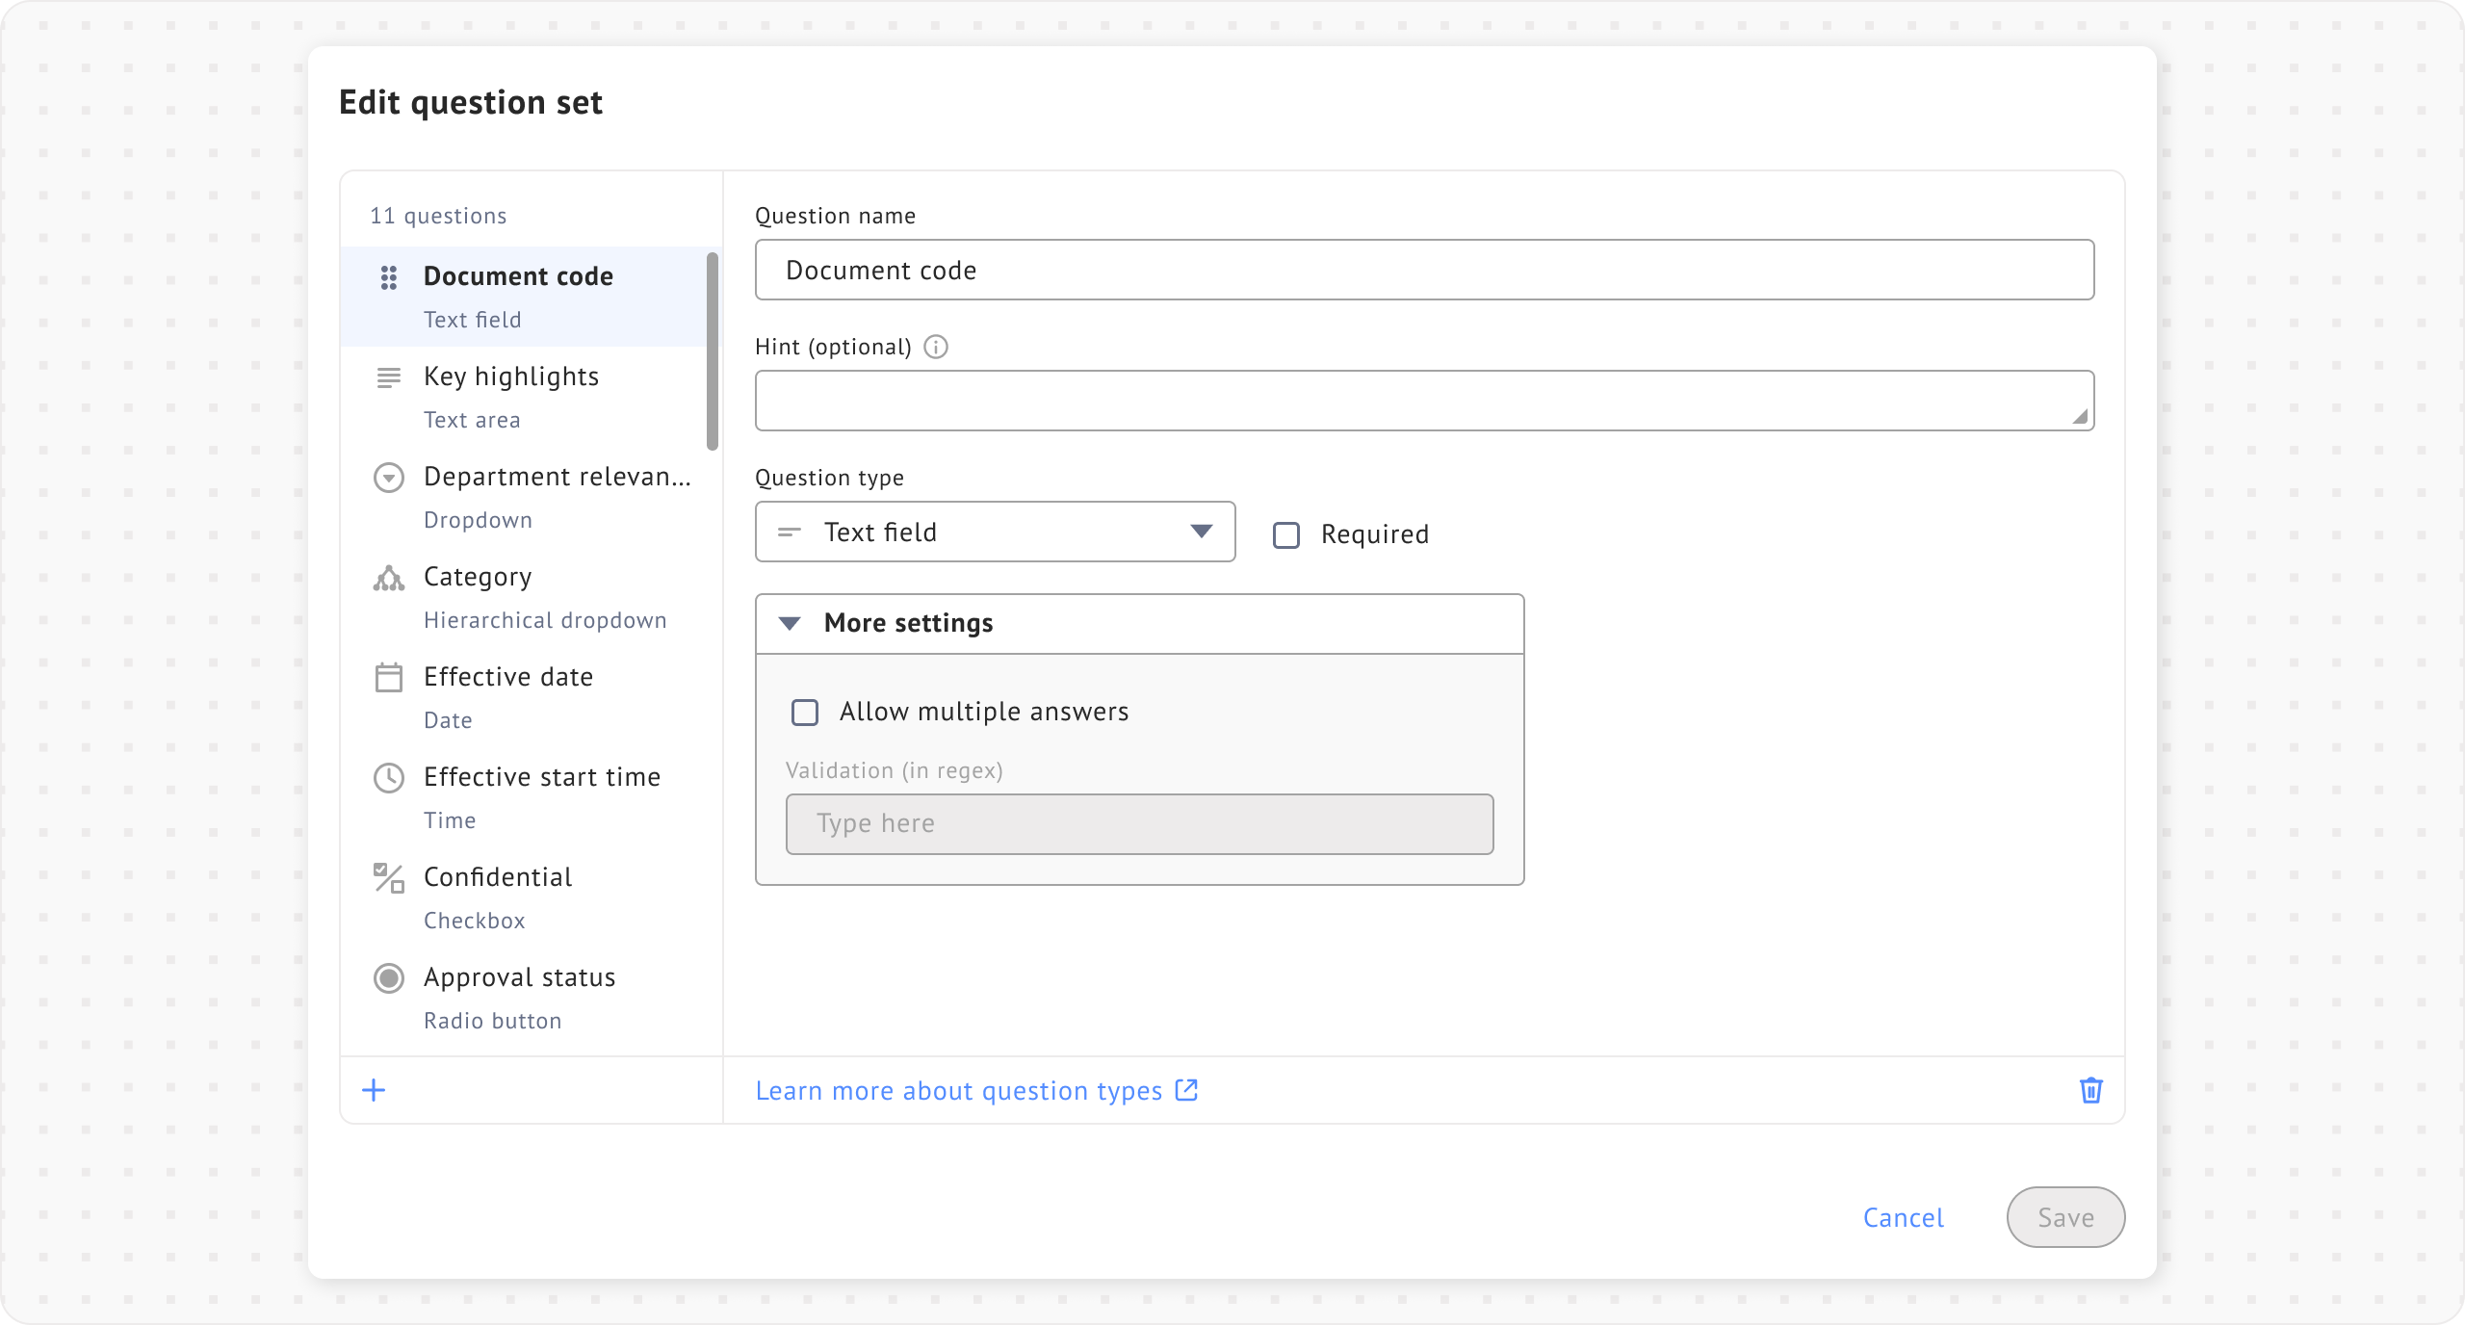Enable the Required checkbox
Image resolution: width=2465 pixels, height=1325 pixels.
1286,534
